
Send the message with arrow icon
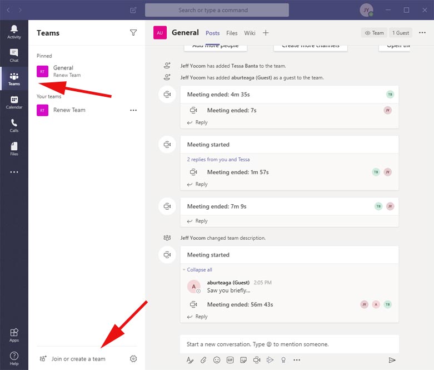tap(392, 360)
